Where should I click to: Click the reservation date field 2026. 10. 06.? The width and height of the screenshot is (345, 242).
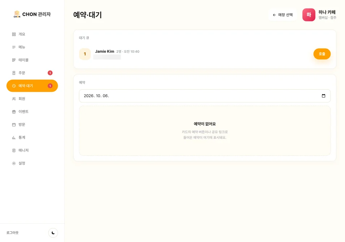tap(204, 96)
